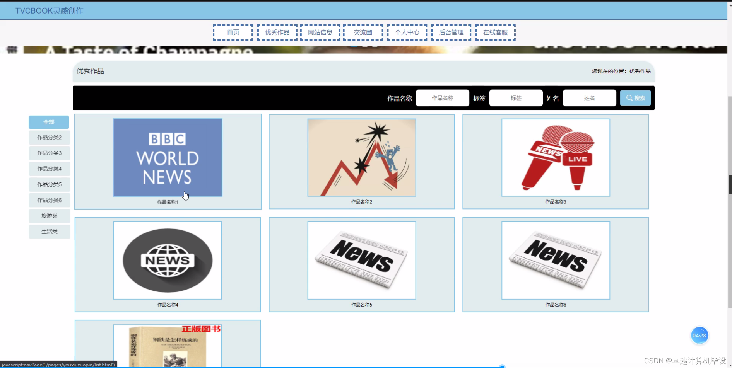Click the 作品名称3 caption

(x=556, y=202)
